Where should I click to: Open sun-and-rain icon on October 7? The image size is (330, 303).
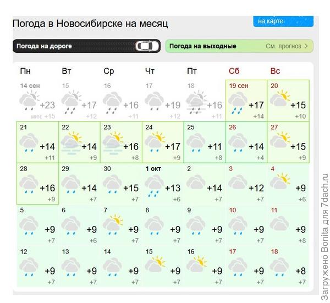coord(113,224)
